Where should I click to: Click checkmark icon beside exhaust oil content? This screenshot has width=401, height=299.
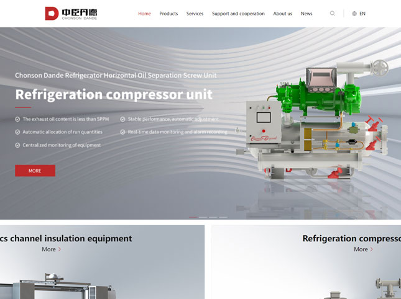[17, 119]
